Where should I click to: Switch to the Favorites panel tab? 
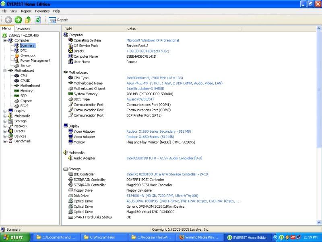pyautogui.click(x=23, y=29)
